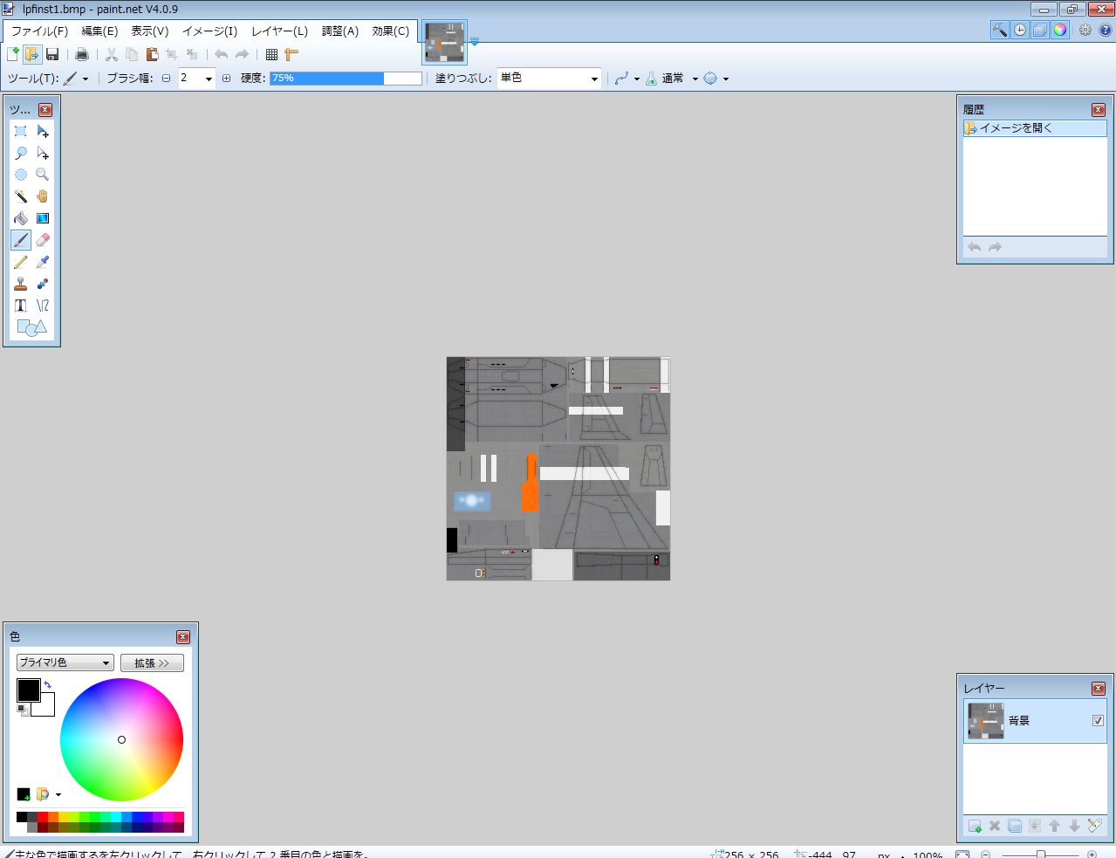Screen dimensions: 1116x858
Task: Choose the Clone Stamp tool
Action: (x=21, y=284)
